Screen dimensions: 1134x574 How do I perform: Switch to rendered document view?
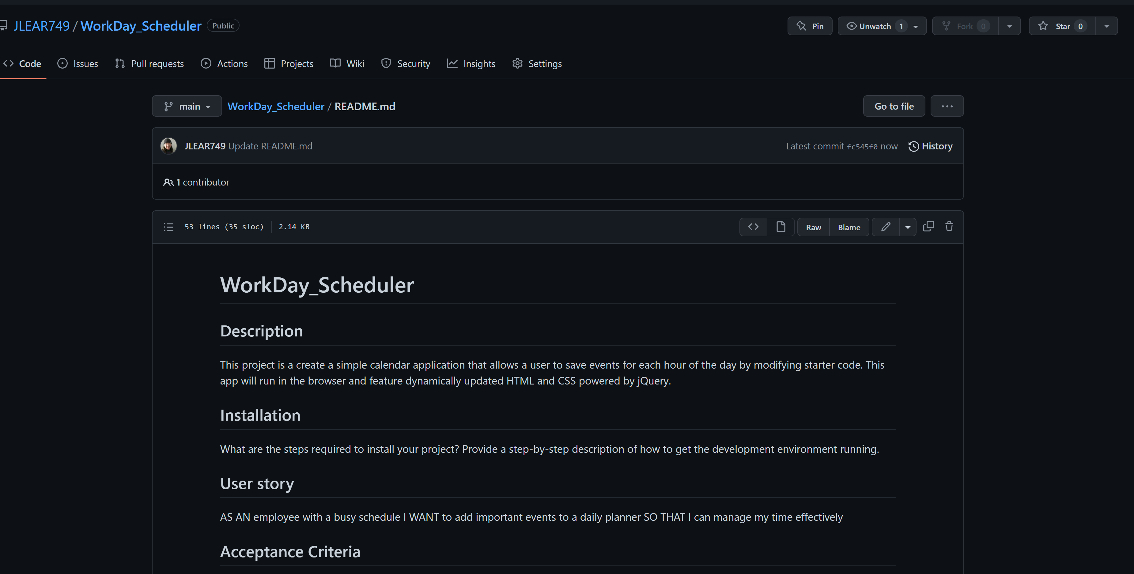[781, 227]
